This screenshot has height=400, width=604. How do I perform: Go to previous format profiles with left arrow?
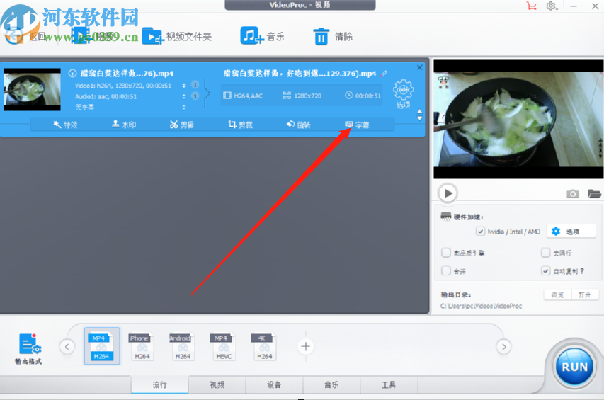[67, 346]
